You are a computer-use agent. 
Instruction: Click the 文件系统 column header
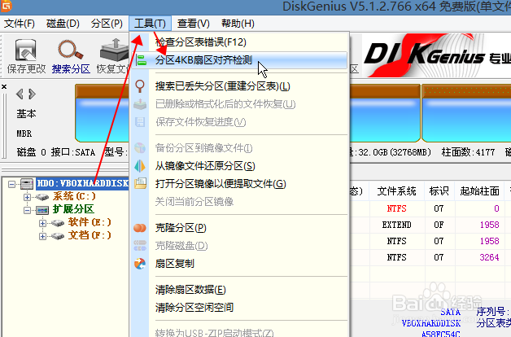pyautogui.click(x=396, y=191)
